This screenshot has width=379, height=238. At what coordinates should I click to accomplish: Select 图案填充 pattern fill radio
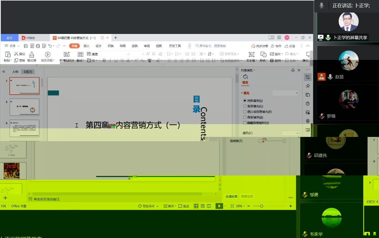[x=245, y=117]
